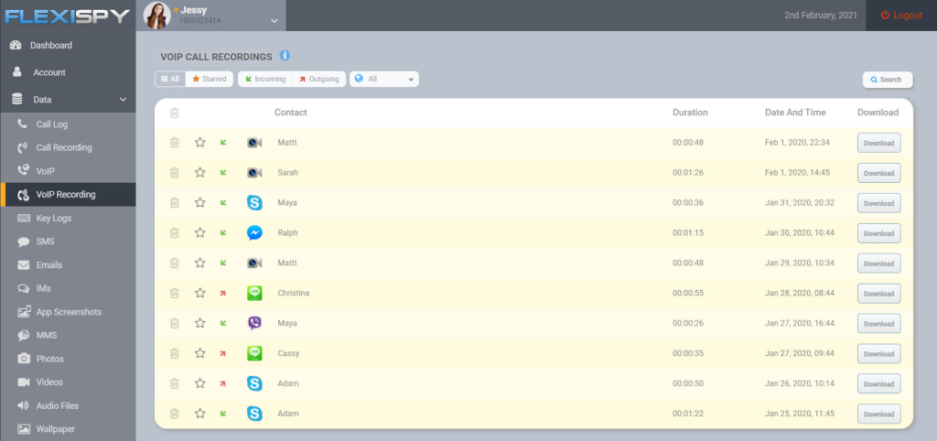Viewport: 937px width, 441px height.
Task: Star the Jan 27 16:44 Maya recording
Action: coord(200,323)
